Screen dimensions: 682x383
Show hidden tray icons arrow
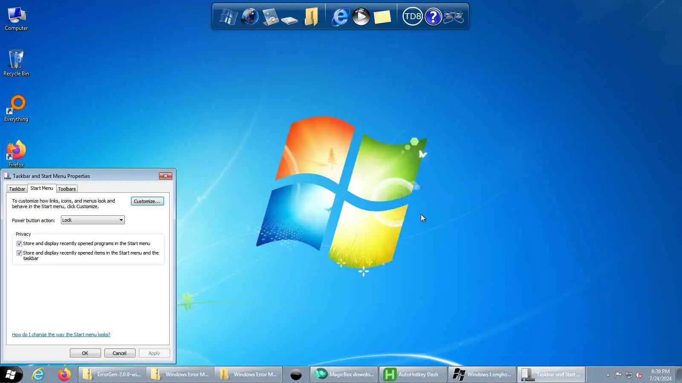click(608, 375)
